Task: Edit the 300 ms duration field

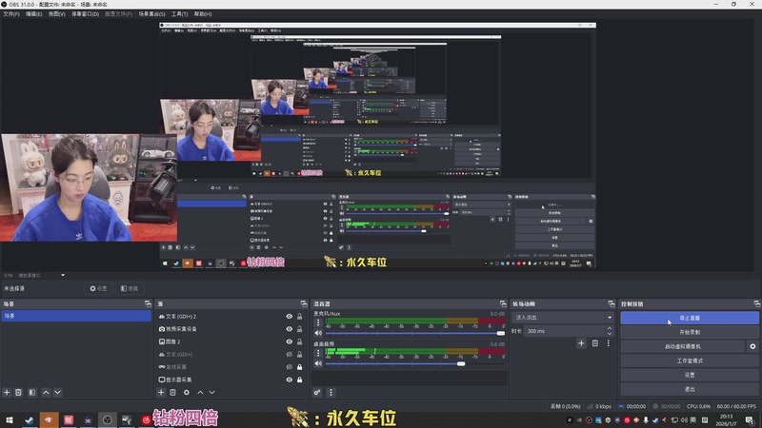Action: click(x=564, y=331)
